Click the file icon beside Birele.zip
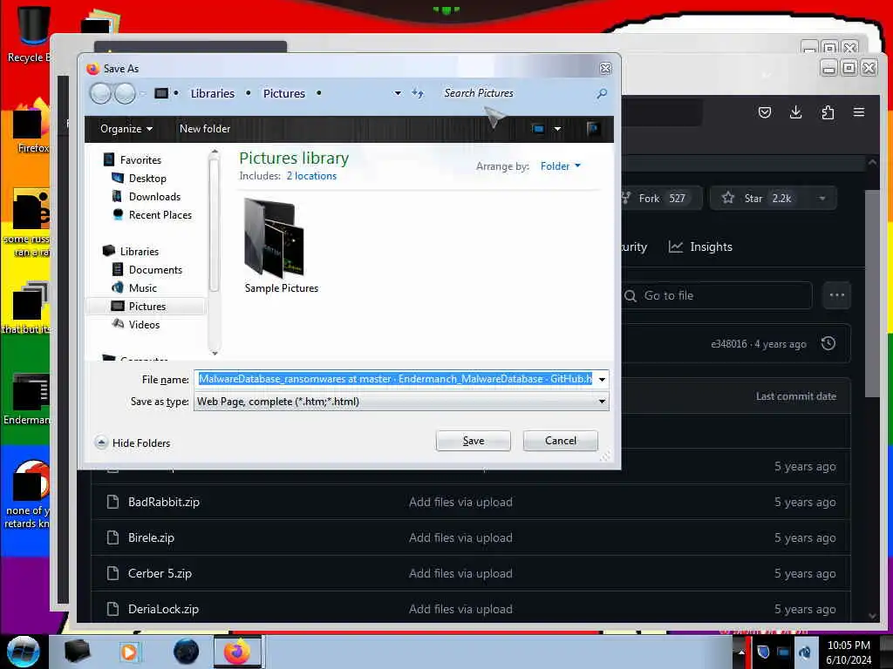 112,537
